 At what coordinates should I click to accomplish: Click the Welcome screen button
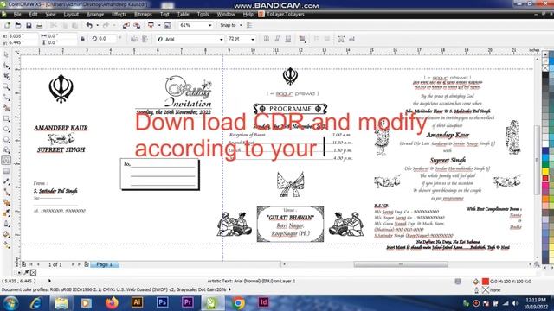[x=168, y=25]
